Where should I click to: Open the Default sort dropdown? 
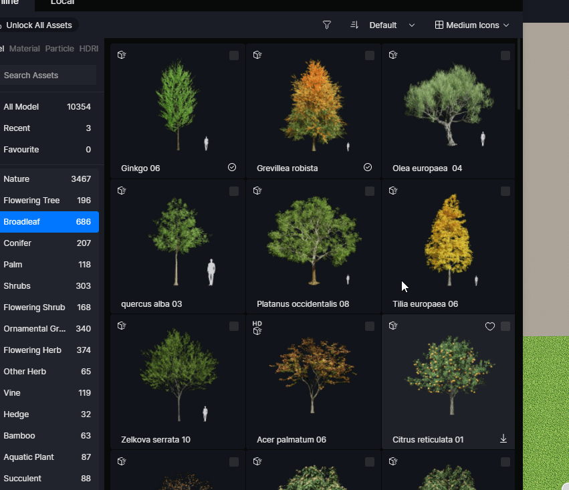click(x=392, y=25)
